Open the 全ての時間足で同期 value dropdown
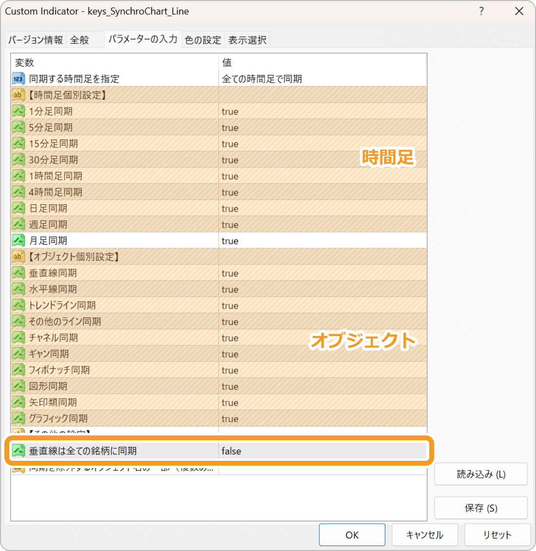 323,79
